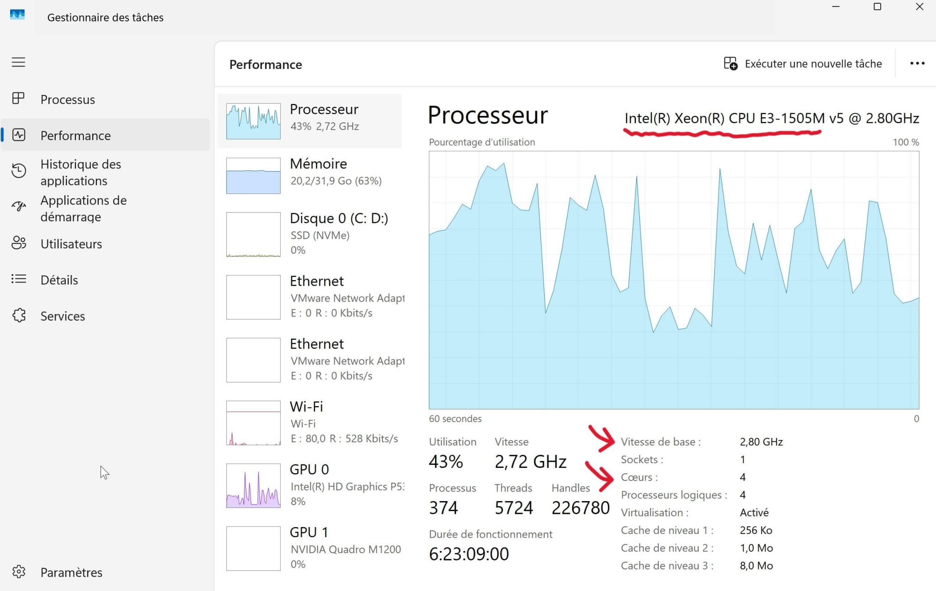
Task: Open the Services section
Action: [63, 316]
